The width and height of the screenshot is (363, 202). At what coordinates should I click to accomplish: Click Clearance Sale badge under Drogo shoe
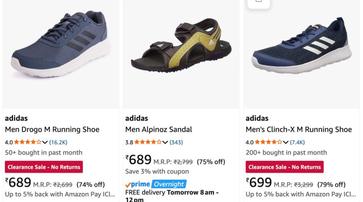[x=44, y=167]
